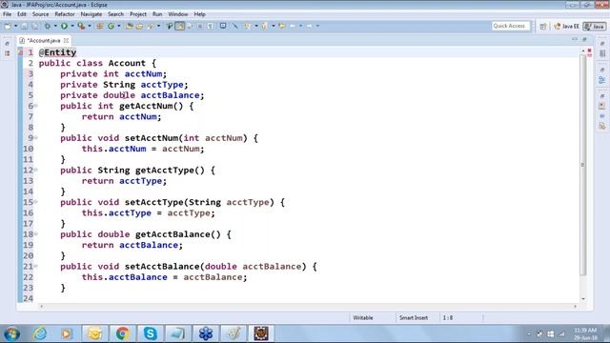The width and height of the screenshot is (610, 343).
Task: Open the Window menu
Action: (x=178, y=14)
